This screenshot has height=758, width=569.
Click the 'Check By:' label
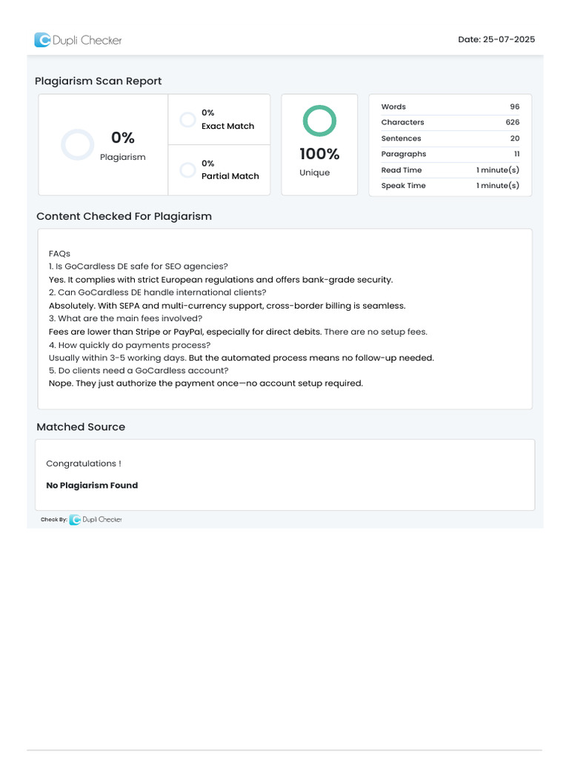point(53,520)
